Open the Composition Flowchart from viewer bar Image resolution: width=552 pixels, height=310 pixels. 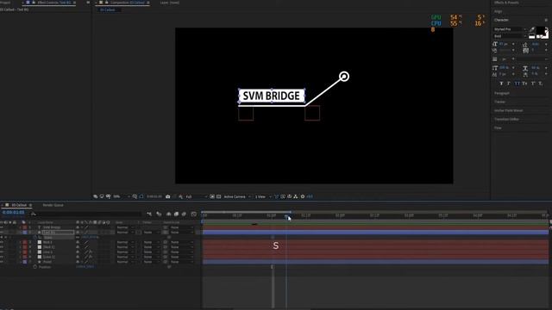(x=296, y=196)
